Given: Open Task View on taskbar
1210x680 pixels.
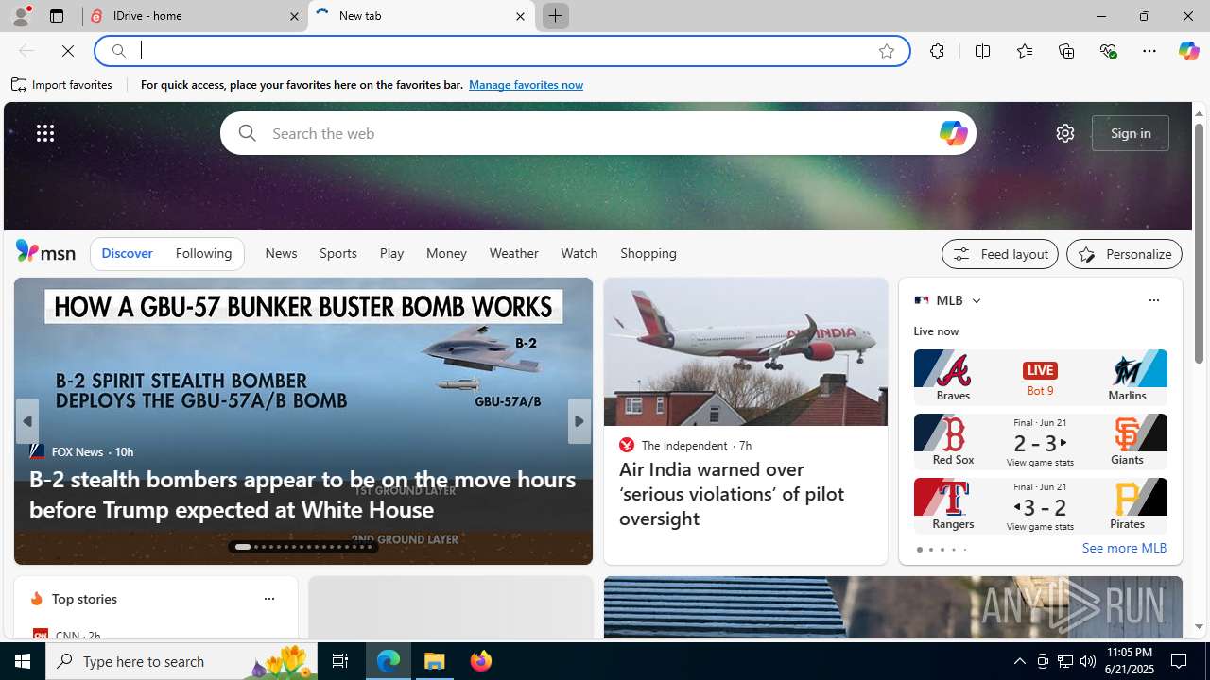Looking at the screenshot, I should 340,661.
